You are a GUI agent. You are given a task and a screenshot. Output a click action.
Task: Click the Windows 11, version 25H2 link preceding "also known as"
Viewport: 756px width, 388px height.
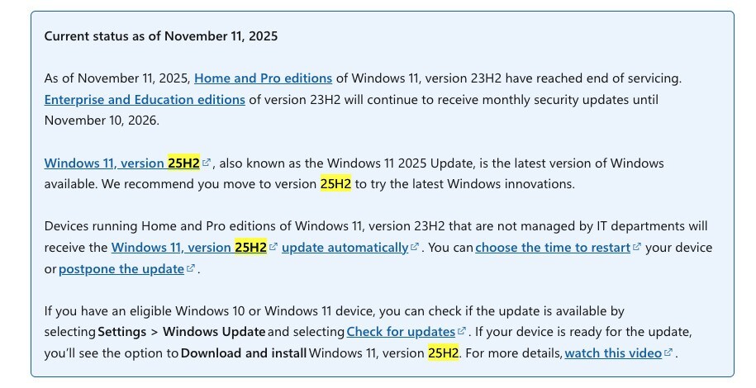[x=121, y=163]
